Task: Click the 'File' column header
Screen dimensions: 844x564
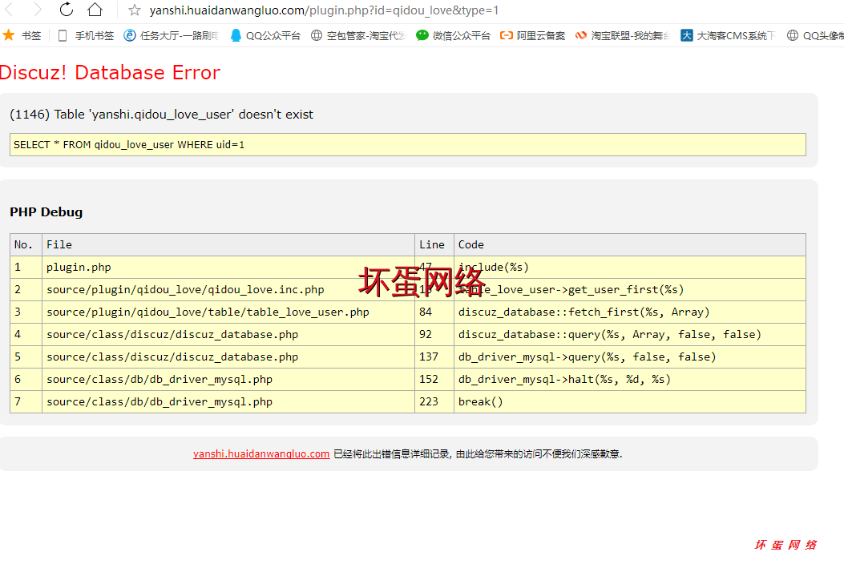Action: pos(228,245)
